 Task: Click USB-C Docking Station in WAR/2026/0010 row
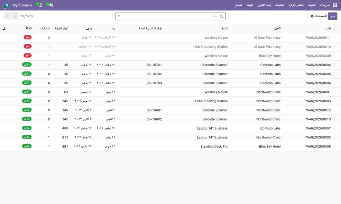[x=211, y=47]
